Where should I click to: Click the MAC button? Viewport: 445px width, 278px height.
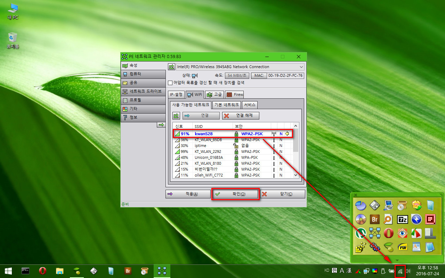pos(259,75)
